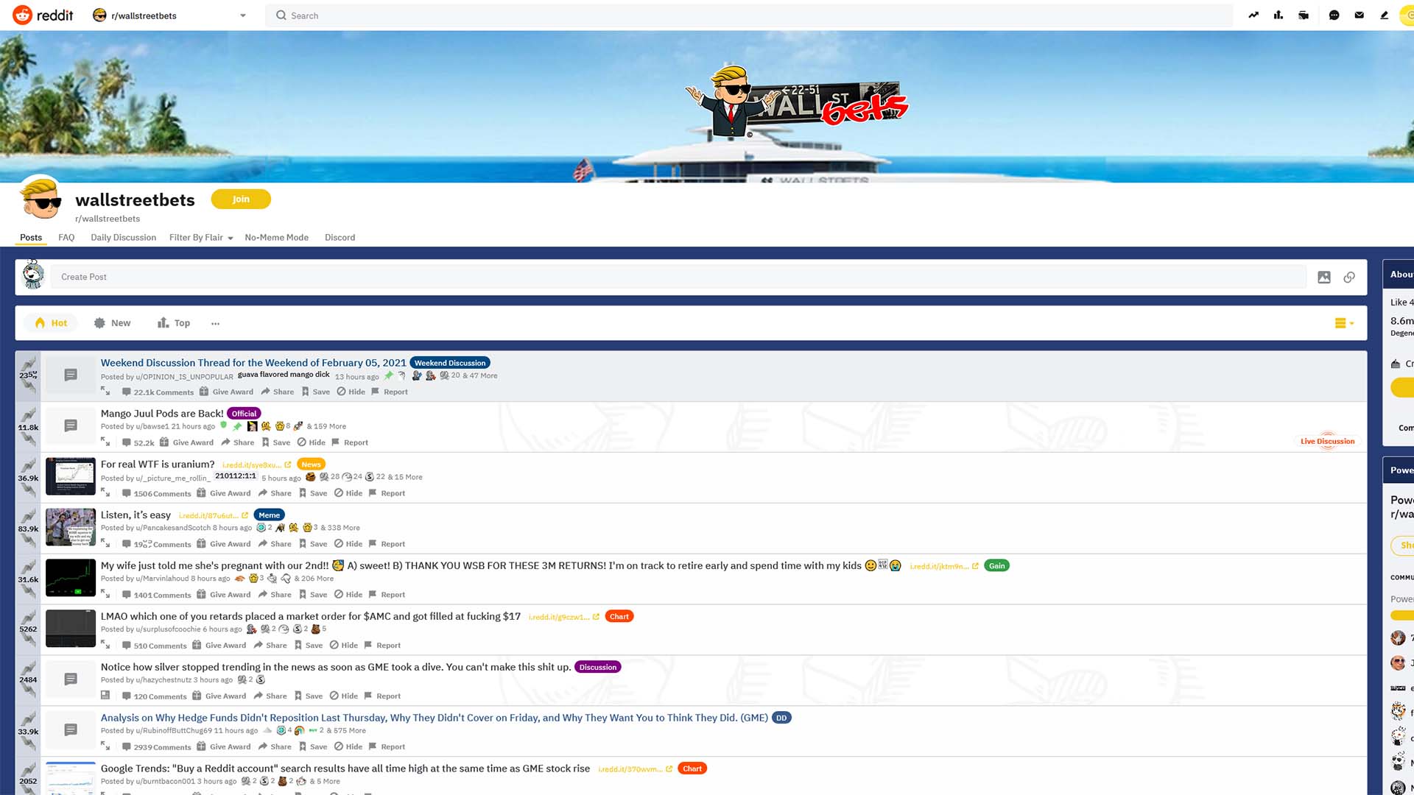Open Analysis on Why Hedge Funds post title
The width and height of the screenshot is (1414, 795).
435,718
